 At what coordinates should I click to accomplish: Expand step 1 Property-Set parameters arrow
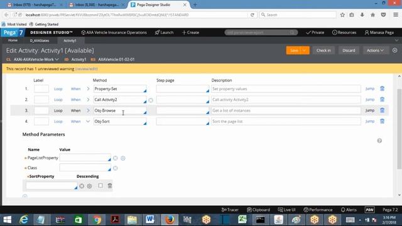click(x=88, y=89)
